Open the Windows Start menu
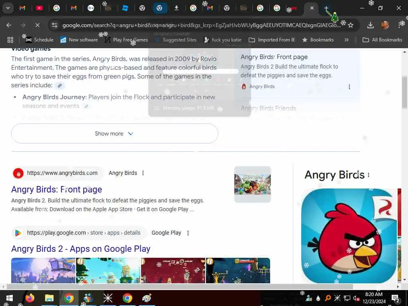 tap(9, 298)
